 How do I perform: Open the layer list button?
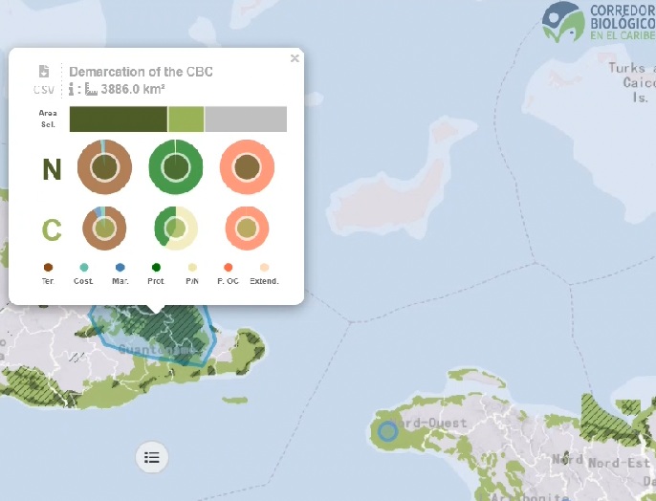(151, 456)
